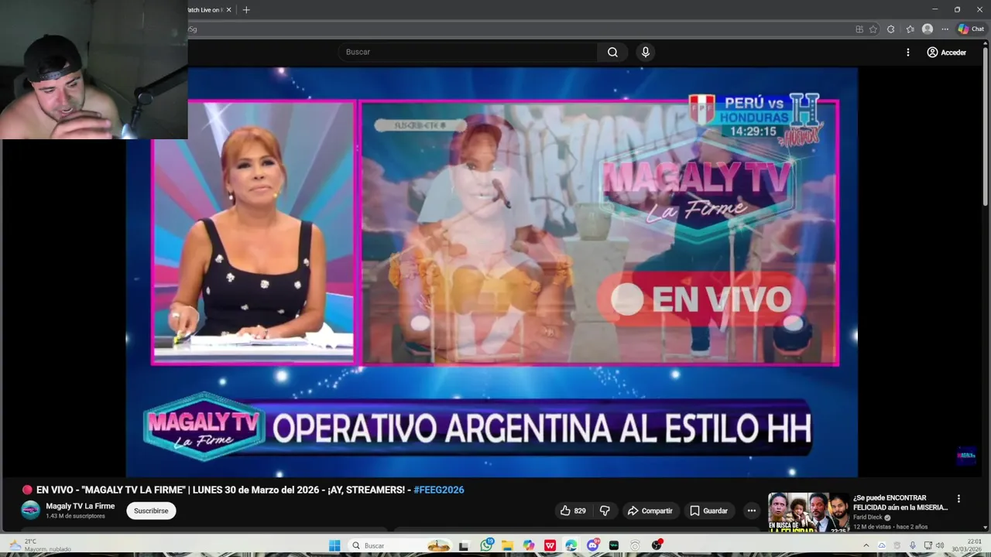The height and width of the screenshot is (557, 991).
Task: Open the weather widget on taskbar
Action: click(40, 545)
